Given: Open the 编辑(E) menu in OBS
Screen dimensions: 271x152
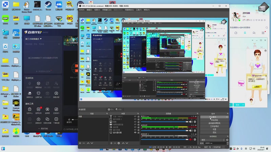Looking at the screenshot, I should coord(89,10).
